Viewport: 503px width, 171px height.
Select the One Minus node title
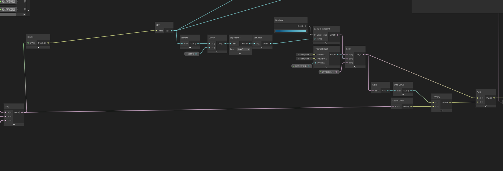click(x=399, y=85)
